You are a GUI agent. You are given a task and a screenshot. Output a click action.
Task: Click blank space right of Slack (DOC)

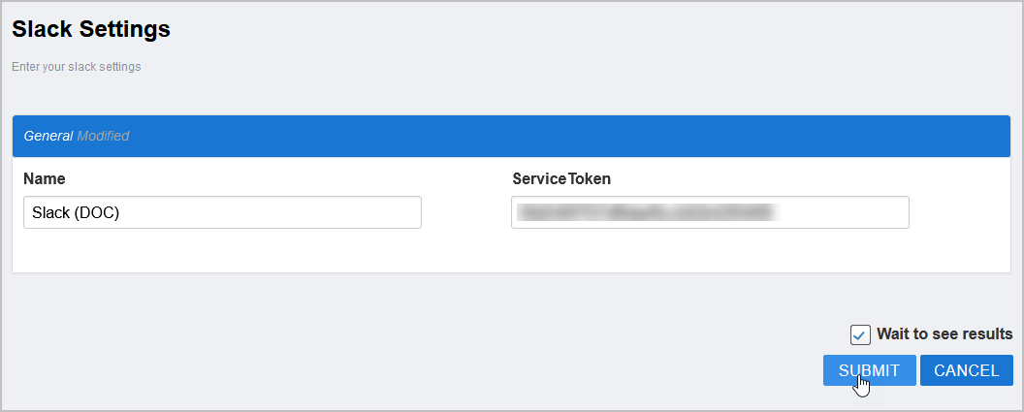(x=291, y=212)
